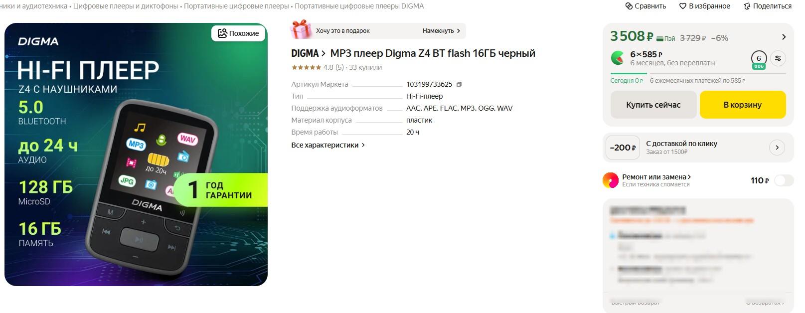Click the gift box icon
Screen dimensions: 805x313
pos(301,30)
